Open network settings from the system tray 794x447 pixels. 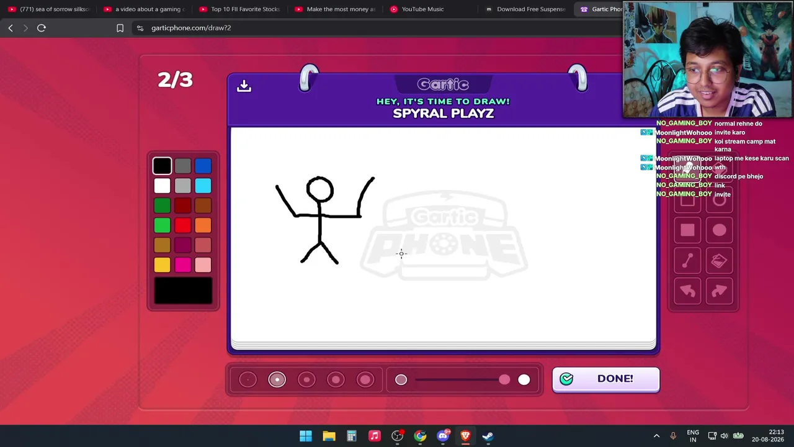coord(712,436)
